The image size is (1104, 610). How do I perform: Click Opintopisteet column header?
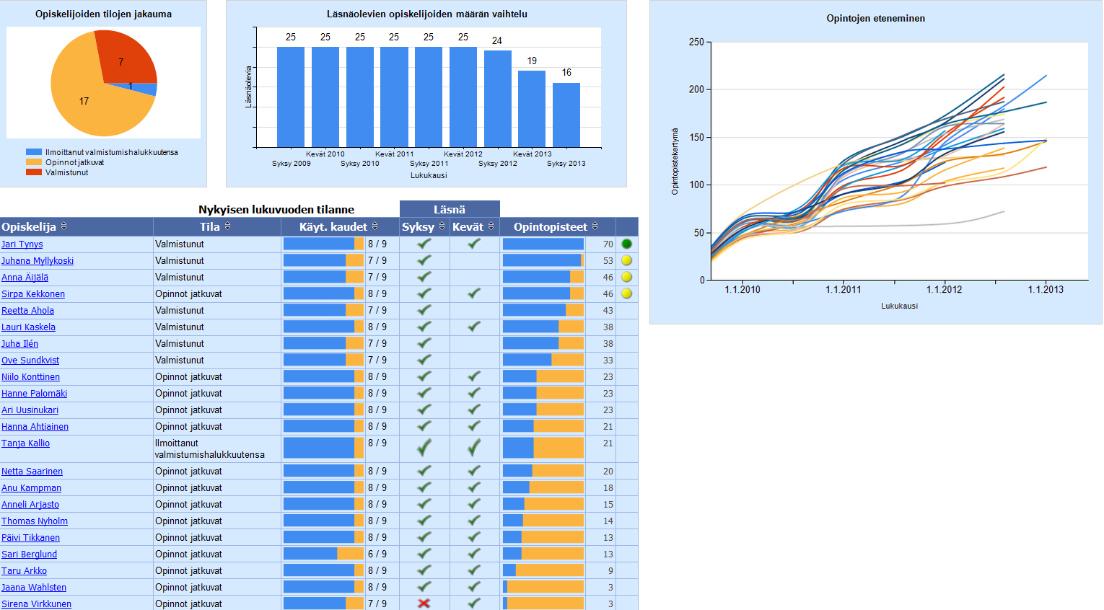click(558, 226)
